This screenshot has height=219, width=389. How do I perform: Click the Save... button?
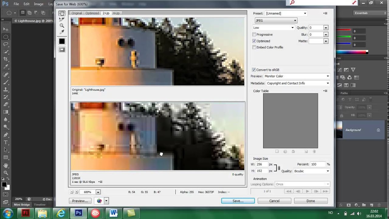tap(238, 201)
